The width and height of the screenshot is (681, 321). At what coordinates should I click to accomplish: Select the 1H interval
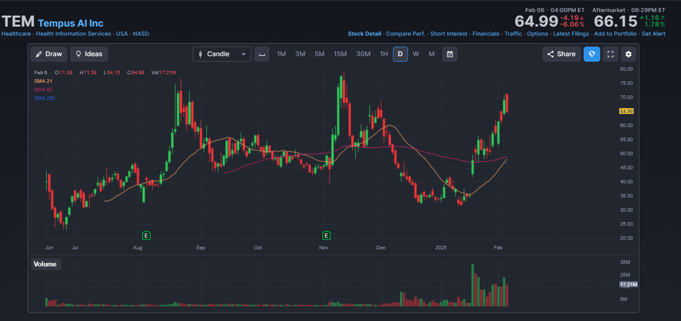(x=383, y=54)
